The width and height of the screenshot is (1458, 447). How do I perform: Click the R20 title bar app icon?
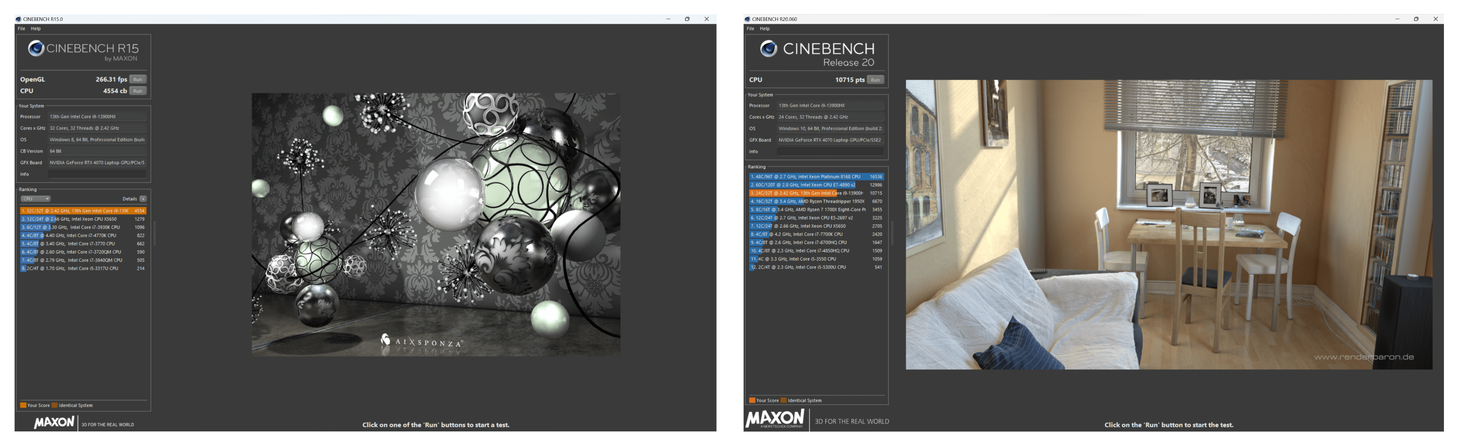[x=748, y=19]
